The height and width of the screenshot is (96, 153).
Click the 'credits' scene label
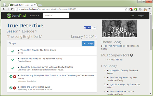tap(20, 53)
